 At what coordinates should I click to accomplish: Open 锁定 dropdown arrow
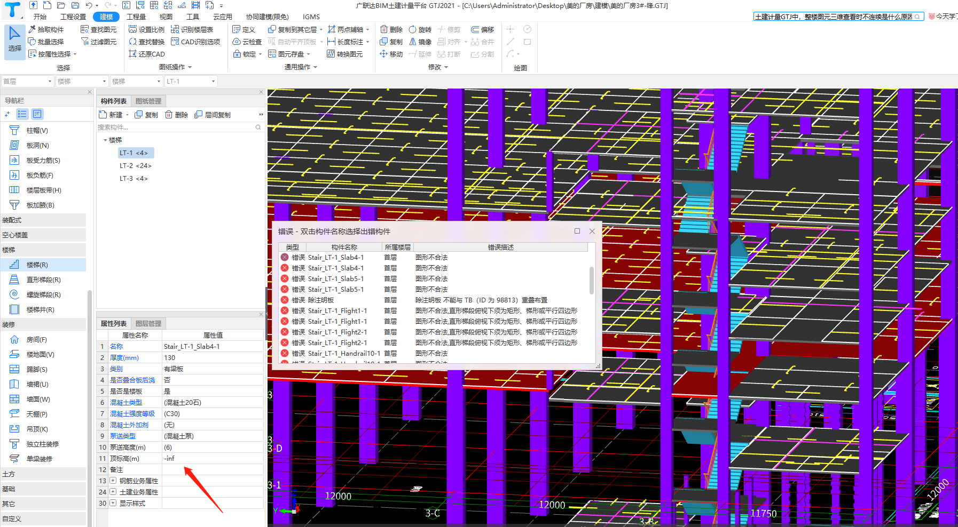(x=260, y=54)
